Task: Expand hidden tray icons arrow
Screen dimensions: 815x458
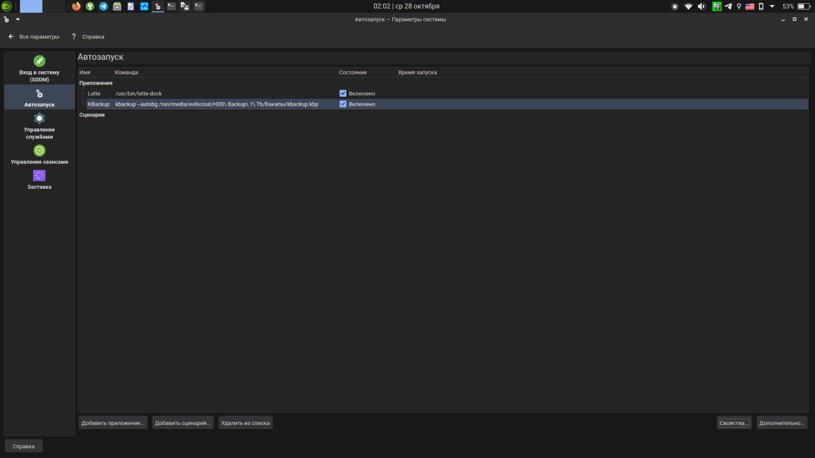Action: point(772,6)
